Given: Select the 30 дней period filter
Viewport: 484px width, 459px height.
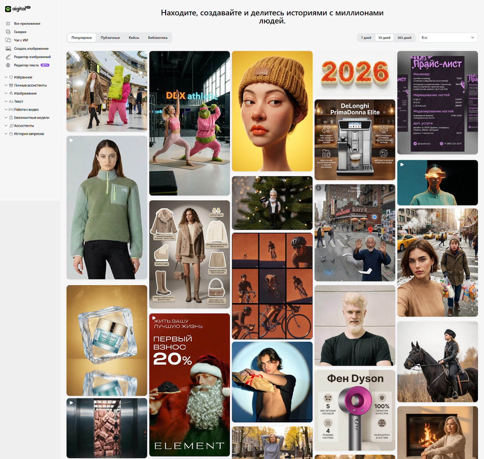Looking at the screenshot, I should click(x=384, y=38).
